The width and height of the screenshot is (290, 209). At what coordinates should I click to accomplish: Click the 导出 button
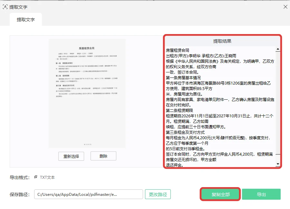tap(261, 194)
